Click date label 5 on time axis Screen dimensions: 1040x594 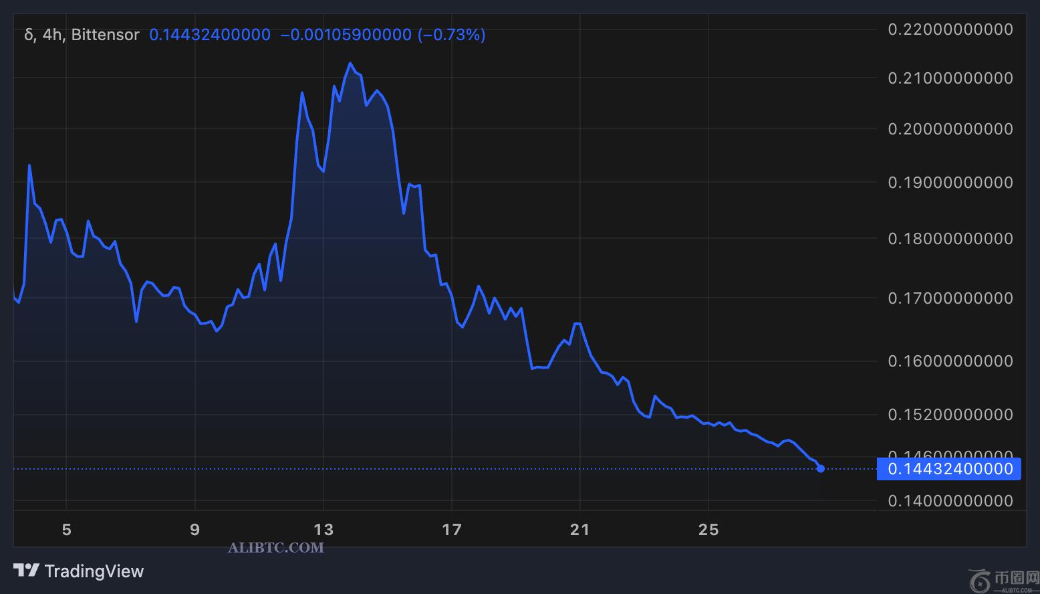click(66, 530)
